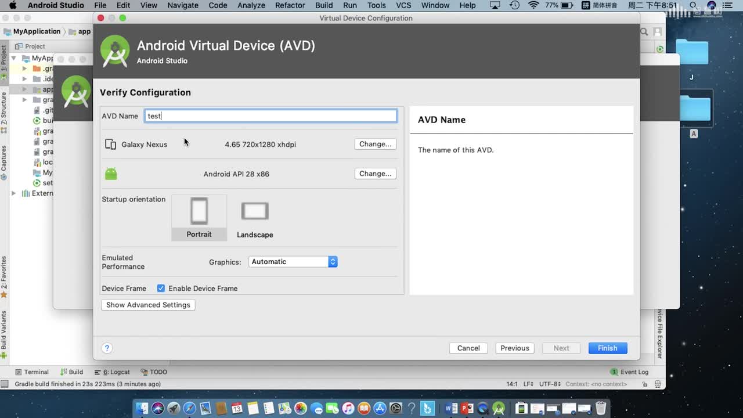
Task: Change the Galaxy Nexus hardware profile
Action: 375,144
